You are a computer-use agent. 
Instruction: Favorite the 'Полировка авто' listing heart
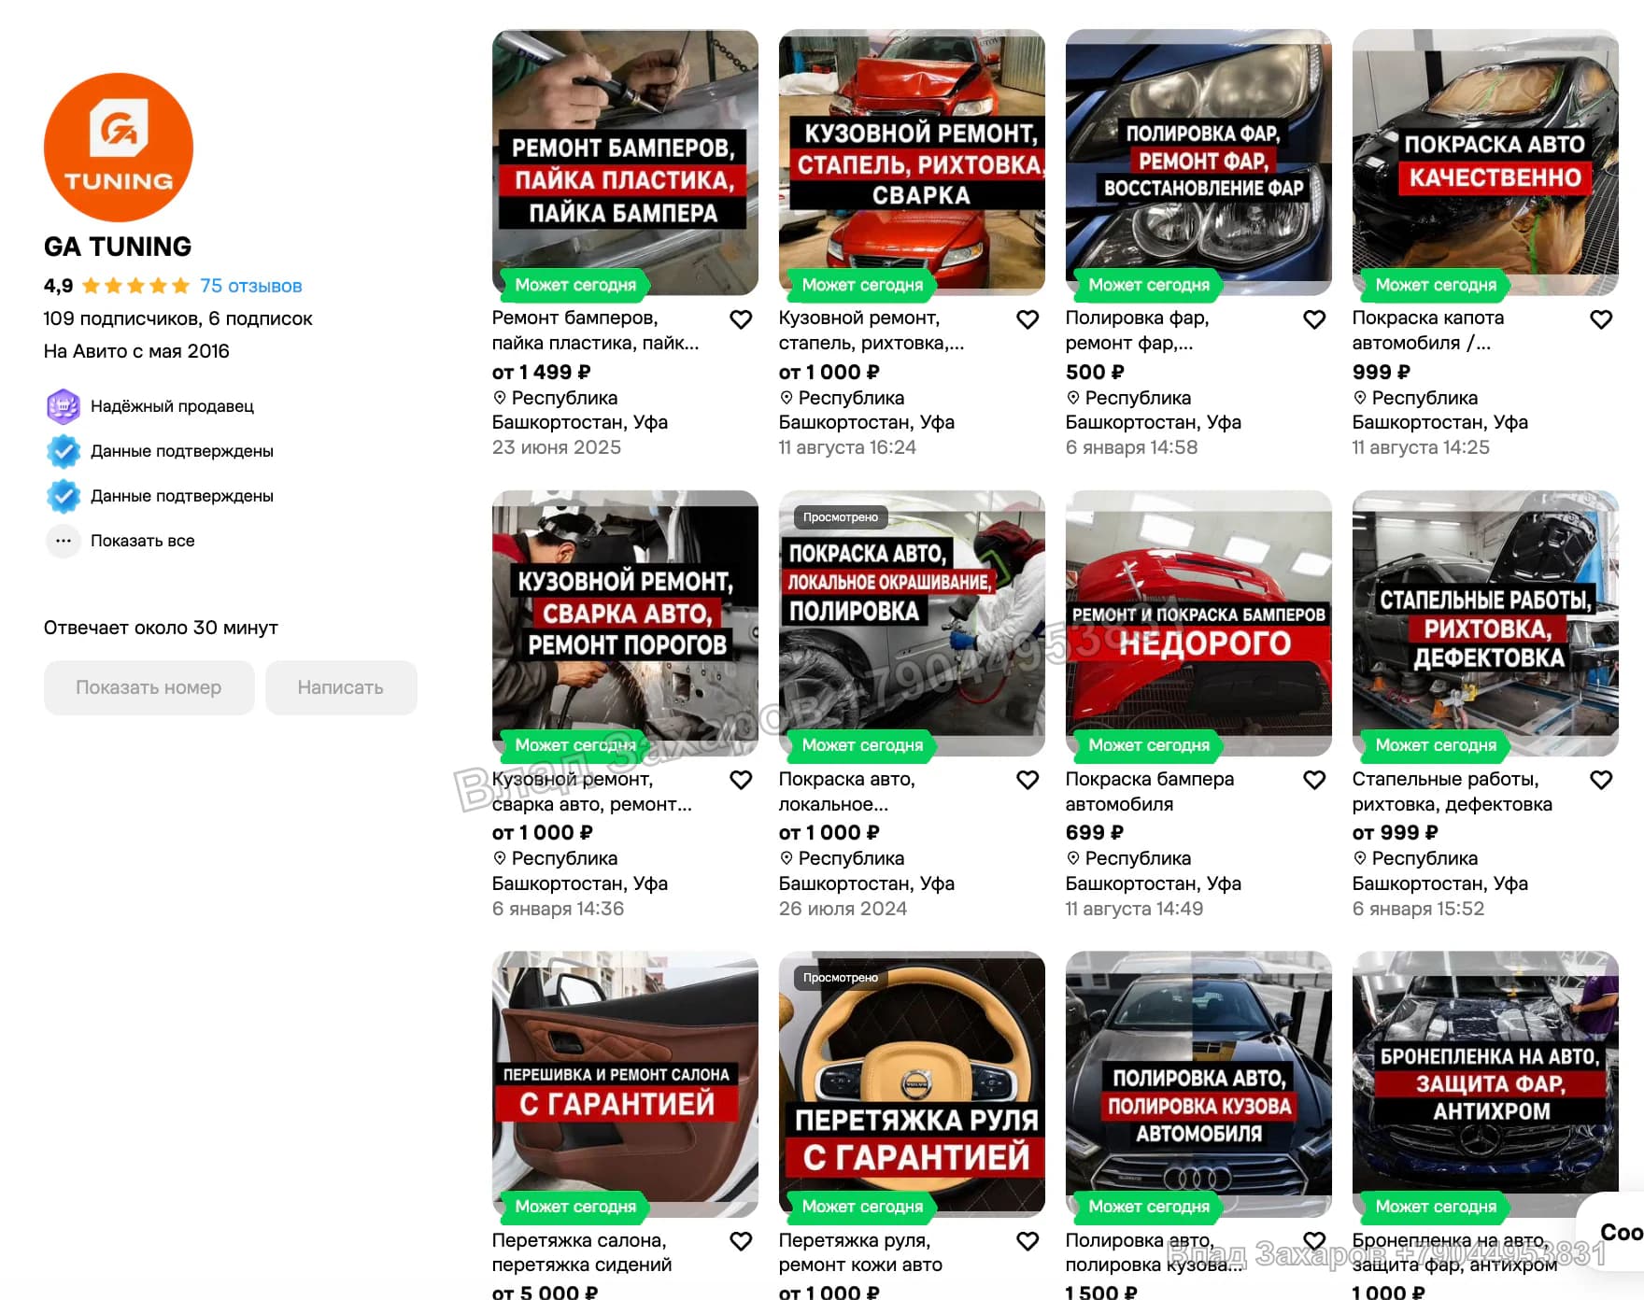[1314, 1241]
